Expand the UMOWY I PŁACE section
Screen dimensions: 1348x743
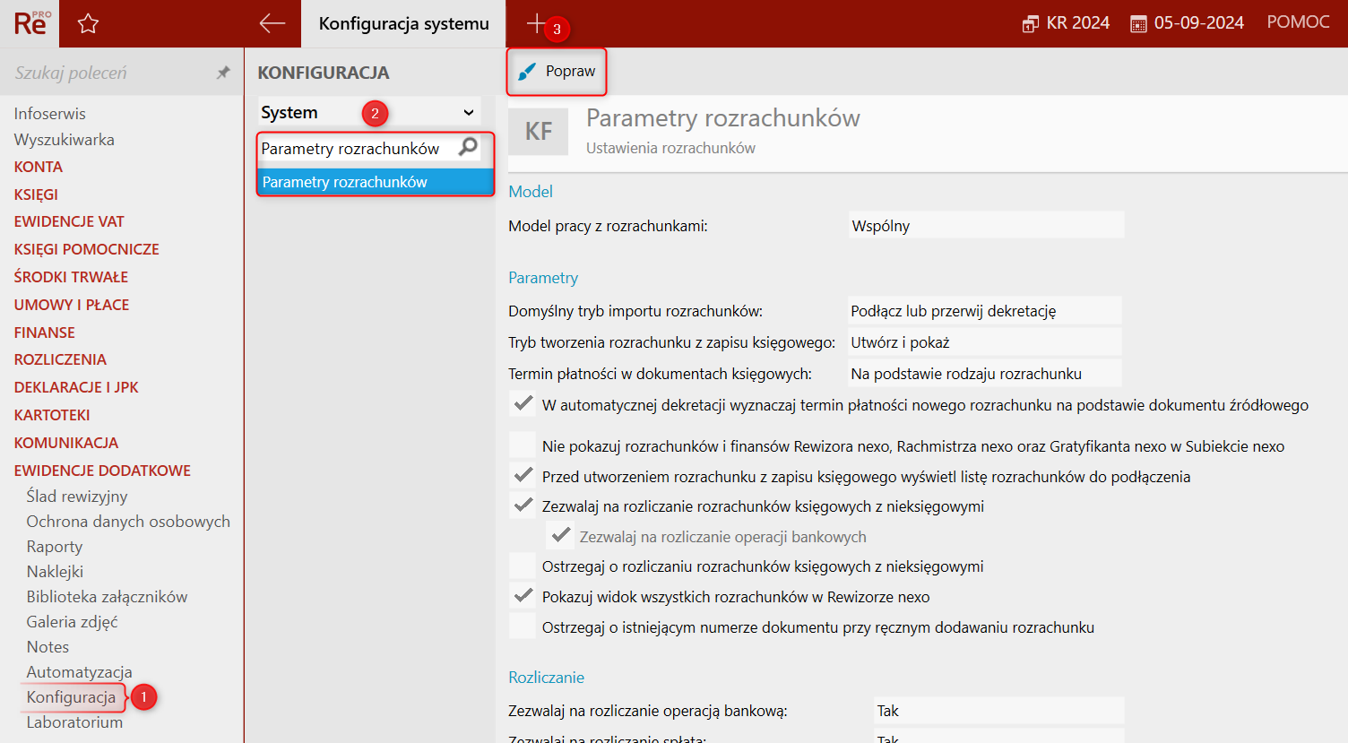pos(72,305)
